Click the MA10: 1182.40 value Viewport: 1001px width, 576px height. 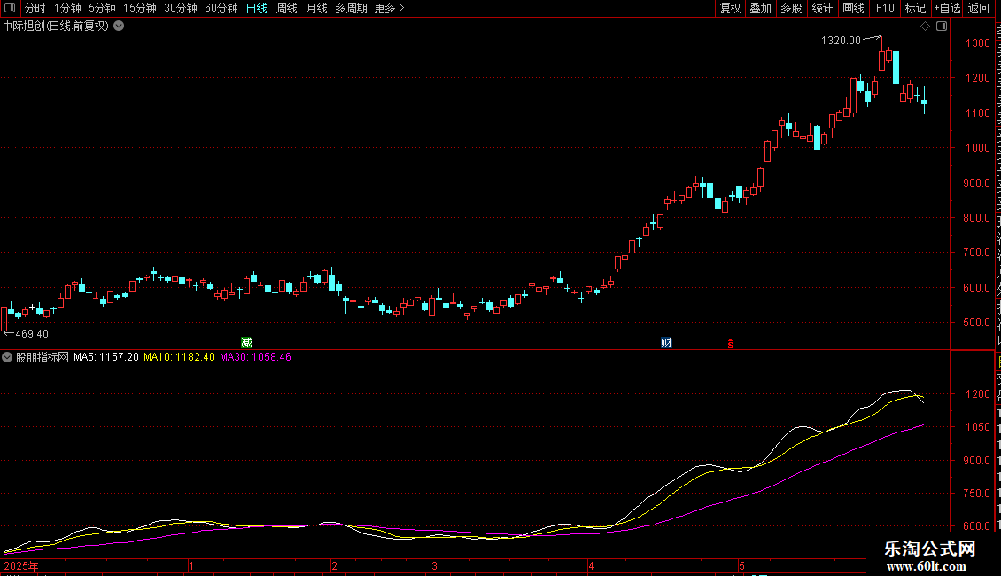coord(180,358)
